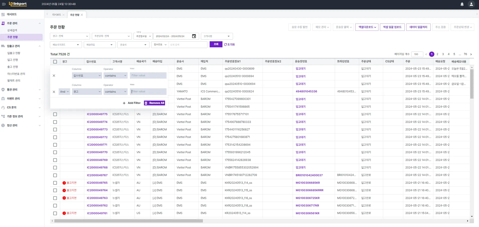
Task: Toggle the hamburger menu icon
Action: [x=4, y=4]
